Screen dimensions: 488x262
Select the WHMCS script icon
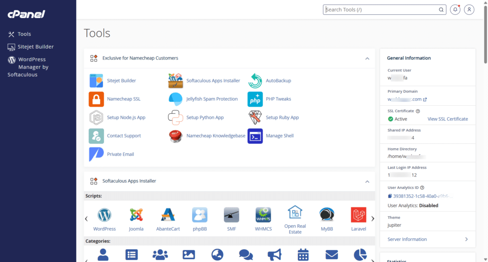point(263,215)
